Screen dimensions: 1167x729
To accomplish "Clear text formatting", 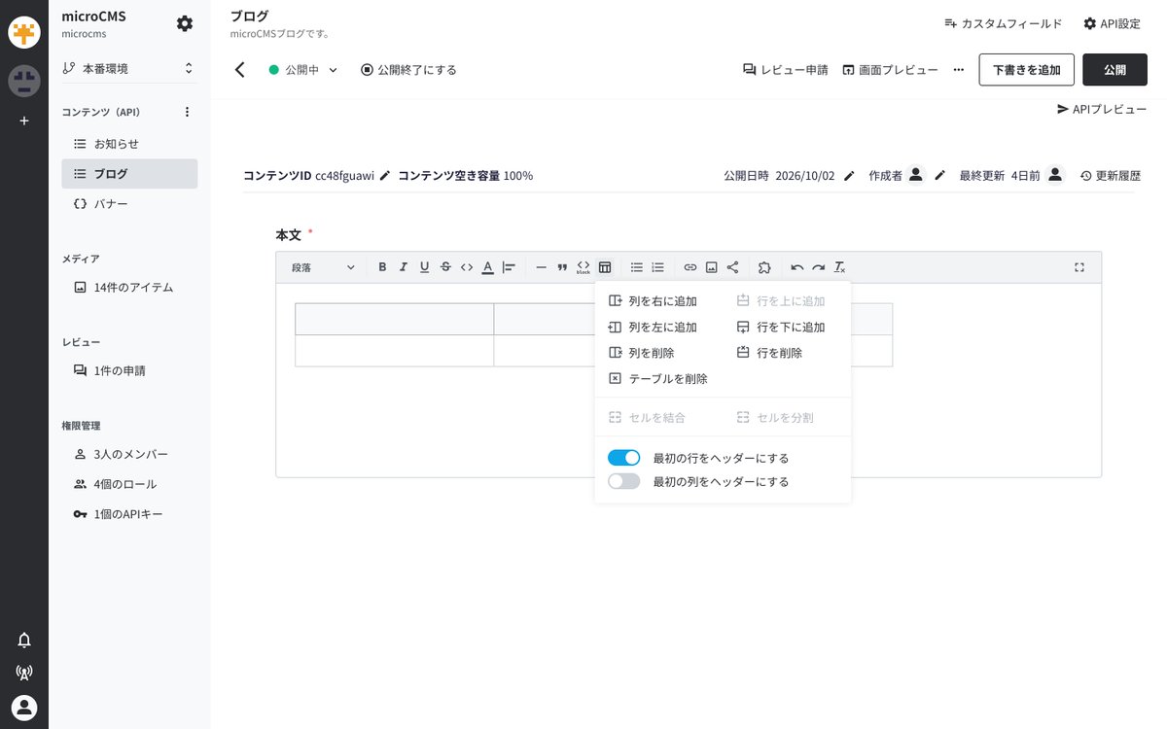I will pyautogui.click(x=840, y=267).
